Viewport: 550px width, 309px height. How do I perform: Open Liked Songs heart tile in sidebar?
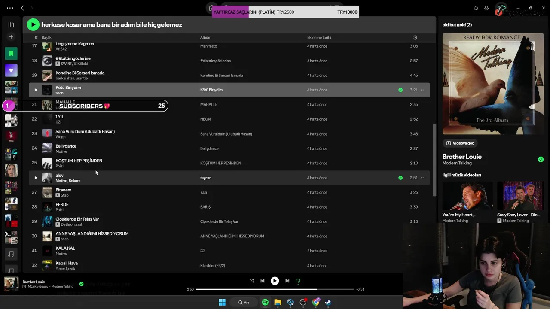pyautogui.click(x=11, y=70)
